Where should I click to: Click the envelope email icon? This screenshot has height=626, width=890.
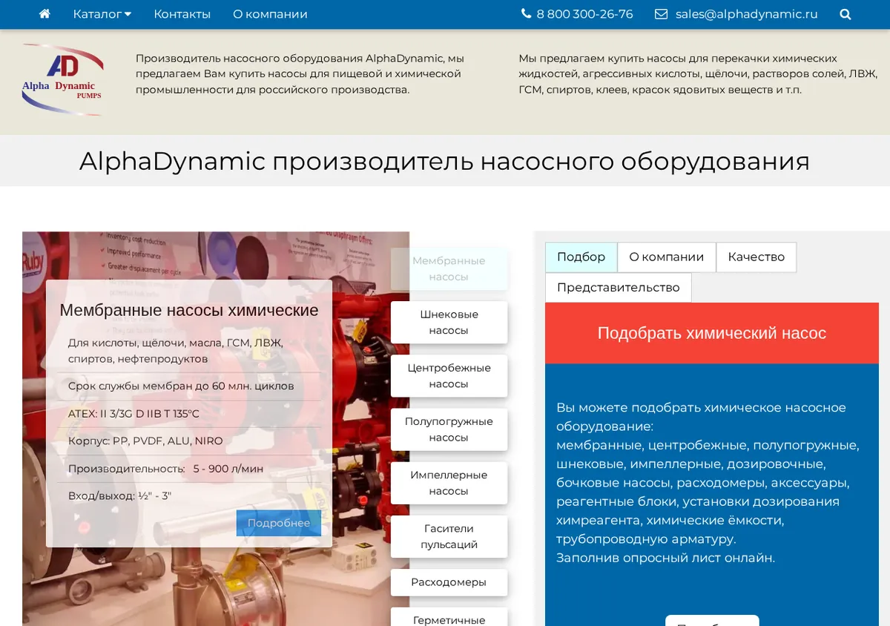click(x=661, y=14)
